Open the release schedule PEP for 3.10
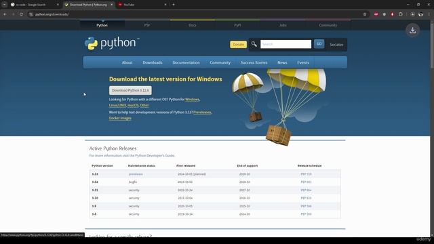 tap(306, 198)
